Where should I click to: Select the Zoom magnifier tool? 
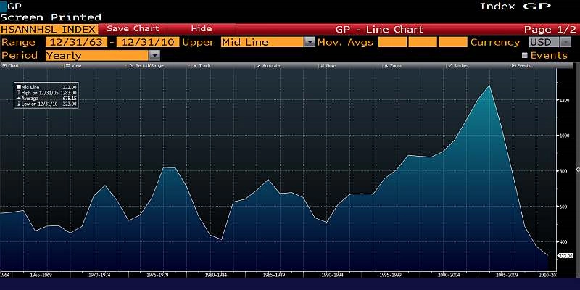tap(394, 66)
